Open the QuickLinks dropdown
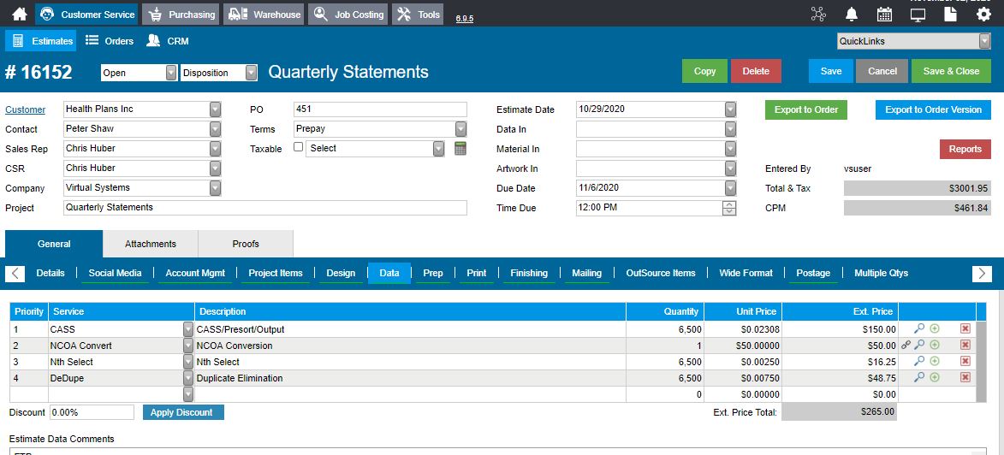 [985, 41]
